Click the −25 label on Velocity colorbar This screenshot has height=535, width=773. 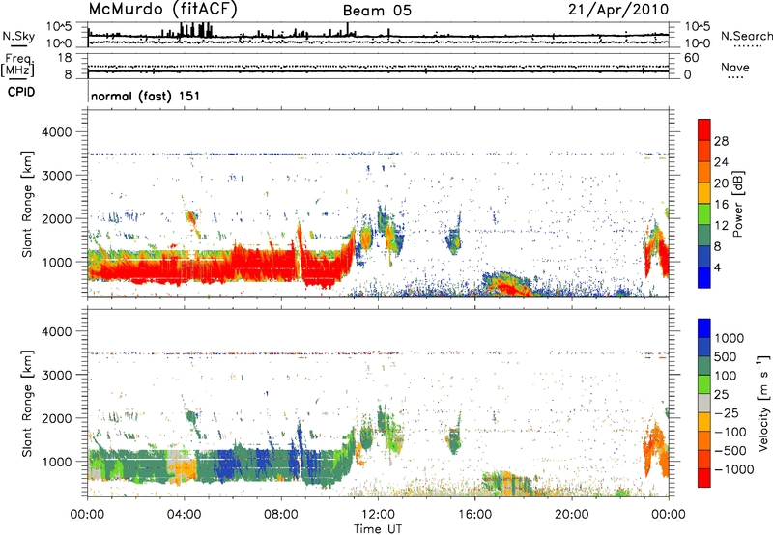[x=727, y=413]
